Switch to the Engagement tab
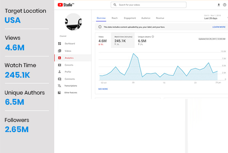228x153 pixels. tap(130, 18)
